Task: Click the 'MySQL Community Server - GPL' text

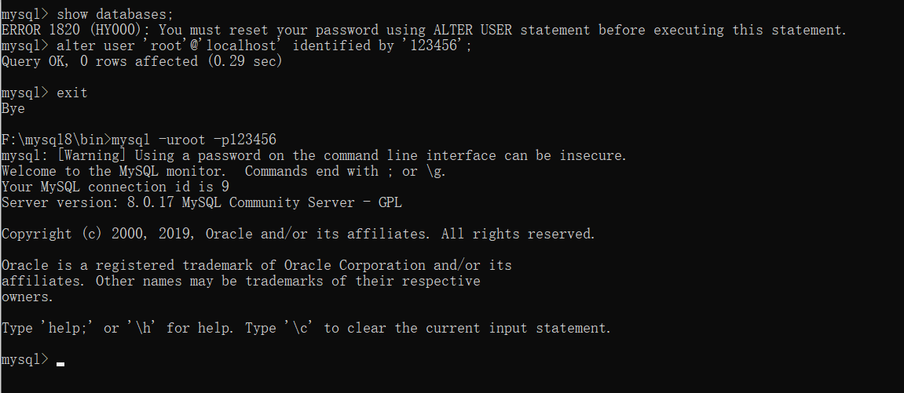Action: 292,202
